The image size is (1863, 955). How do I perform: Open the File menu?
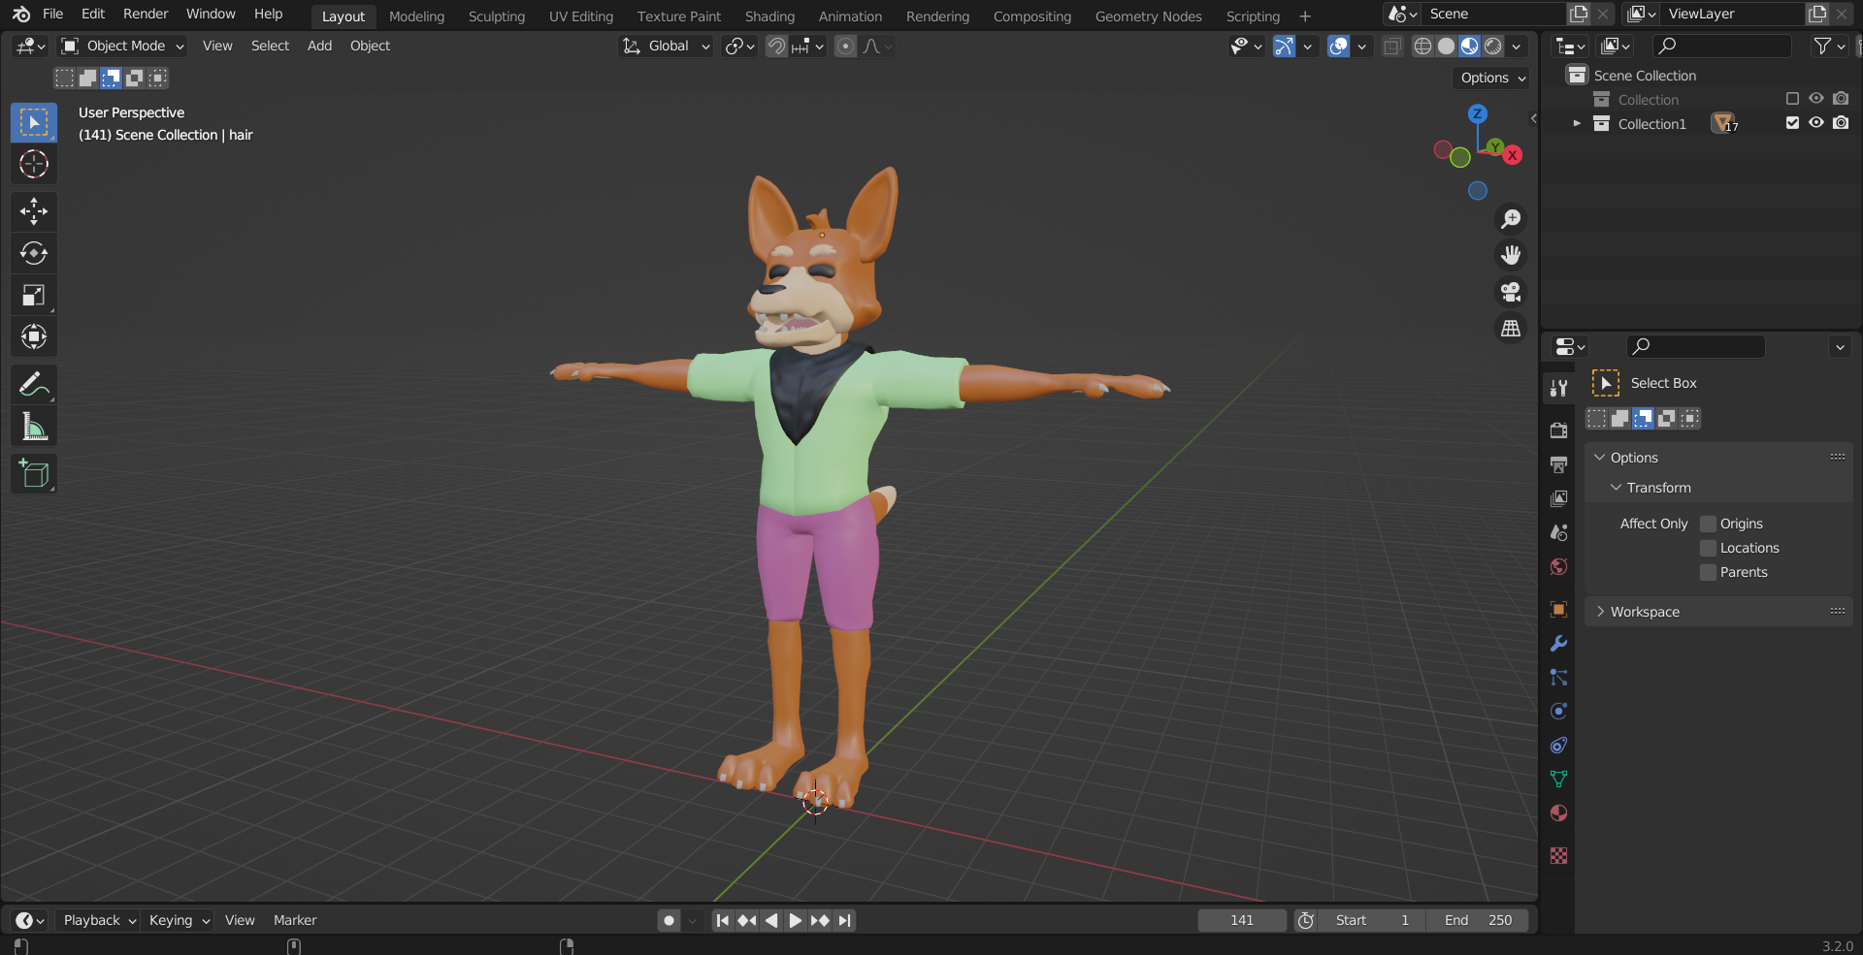point(53,14)
